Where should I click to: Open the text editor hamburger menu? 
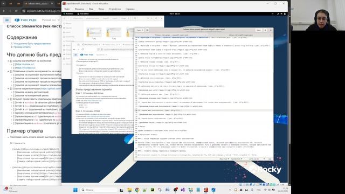coord(265,30)
